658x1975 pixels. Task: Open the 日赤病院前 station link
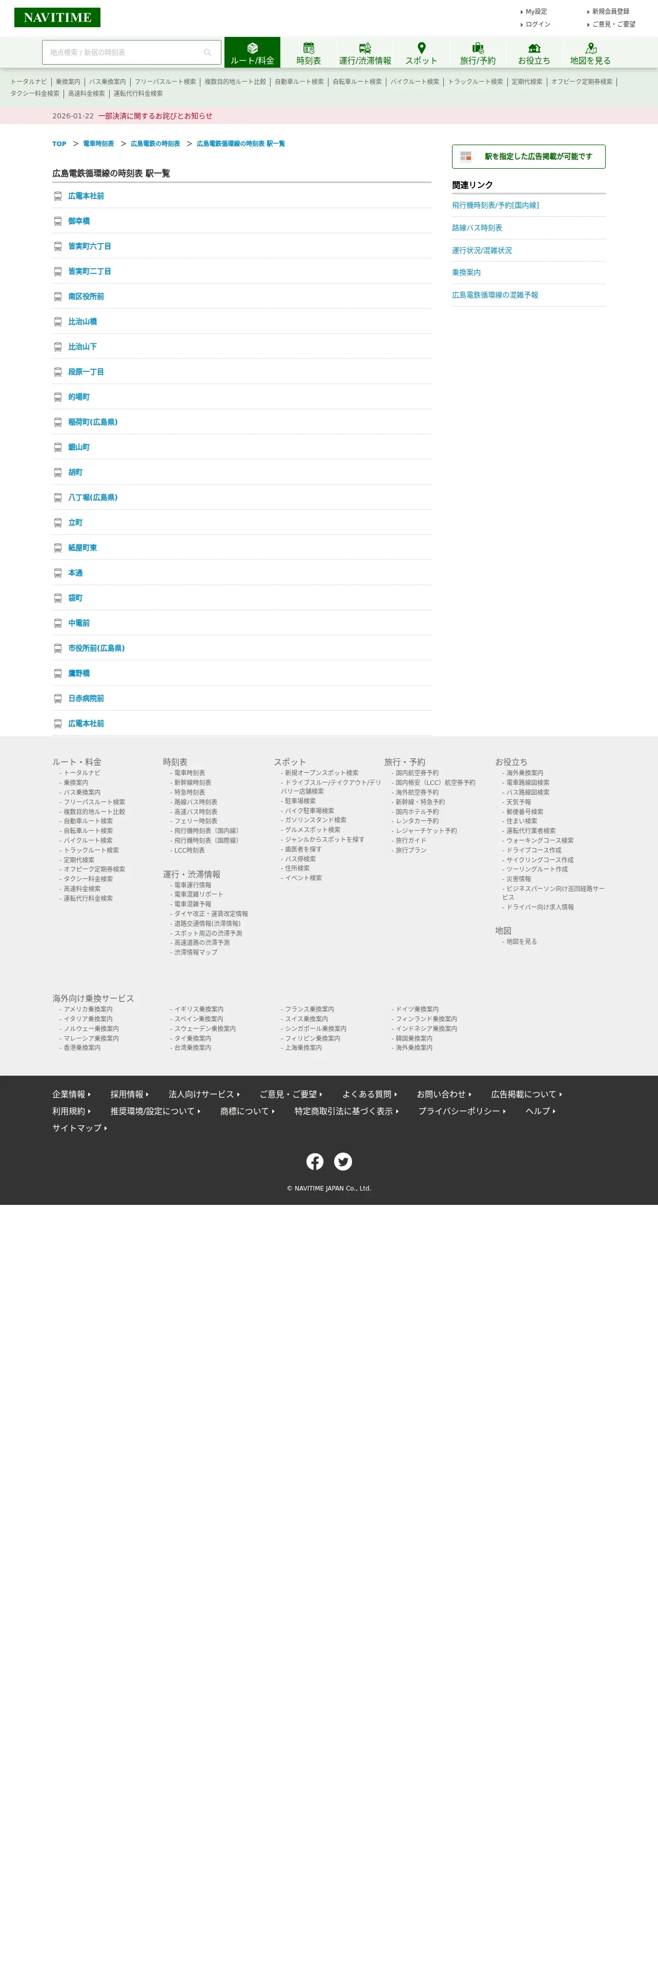click(86, 698)
